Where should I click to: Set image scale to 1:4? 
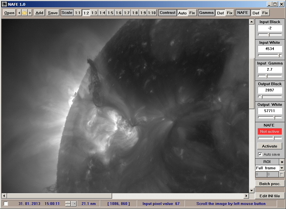point(102,13)
